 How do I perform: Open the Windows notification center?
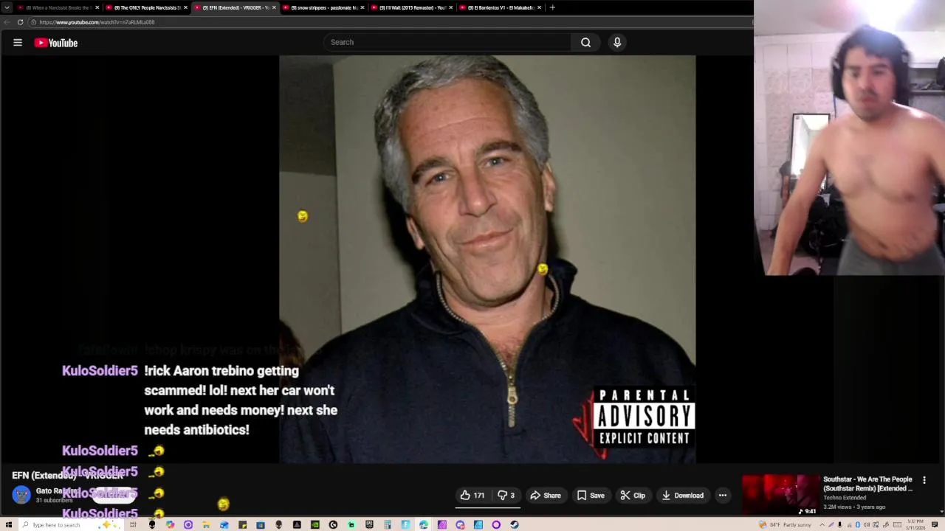tap(935, 524)
